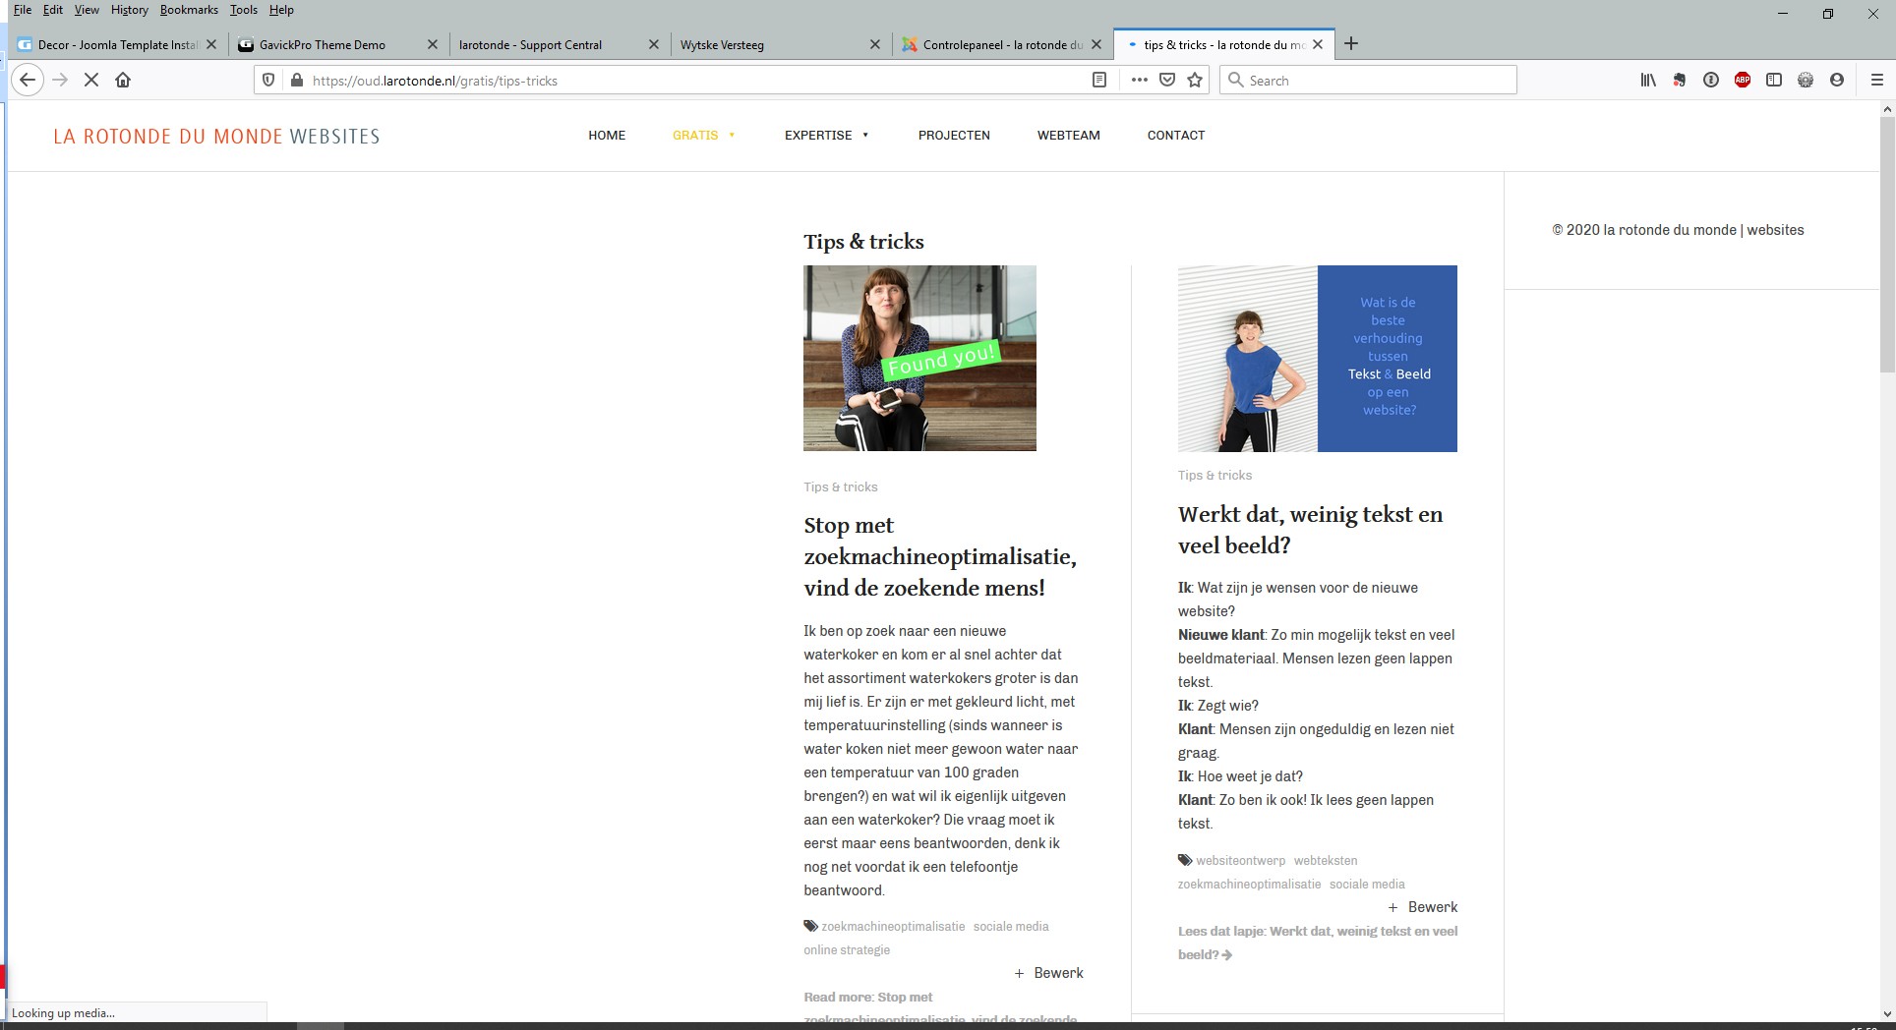The width and height of the screenshot is (1896, 1030).
Task: Open the Firefox account icon
Action: click(1837, 81)
